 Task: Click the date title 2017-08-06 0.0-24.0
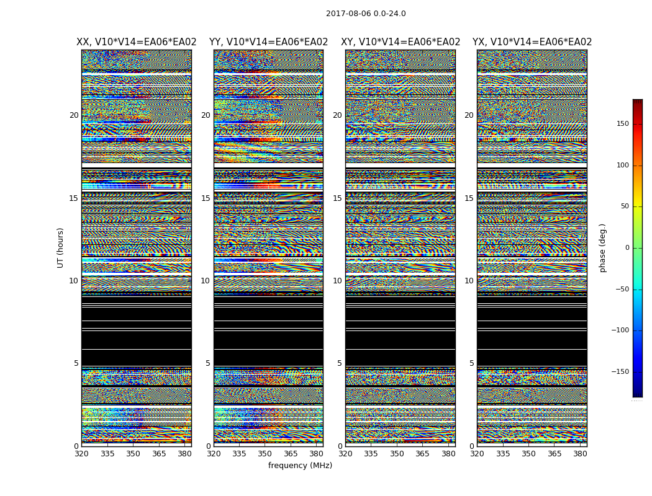(366, 14)
